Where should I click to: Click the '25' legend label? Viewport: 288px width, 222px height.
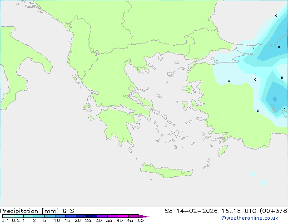pos(88,220)
